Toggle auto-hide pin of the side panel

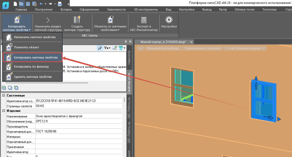pos(126,42)
